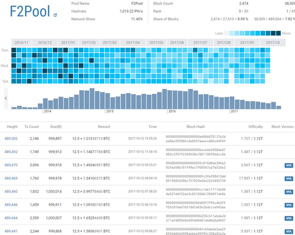The image size is (295, 235).
Task: Click the block hash of row 489,469
Action: [x=196, y=179]
